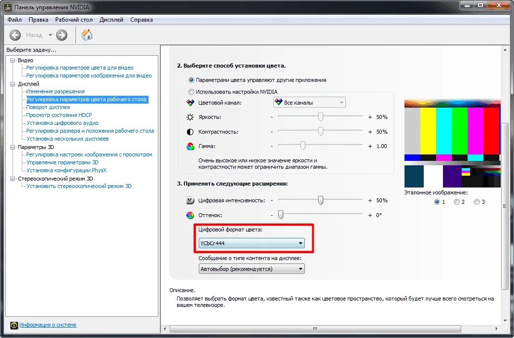Collapse the Стереоскопический режим 3D node
This screenshot has width=514, height=338.
pos(13,179)
